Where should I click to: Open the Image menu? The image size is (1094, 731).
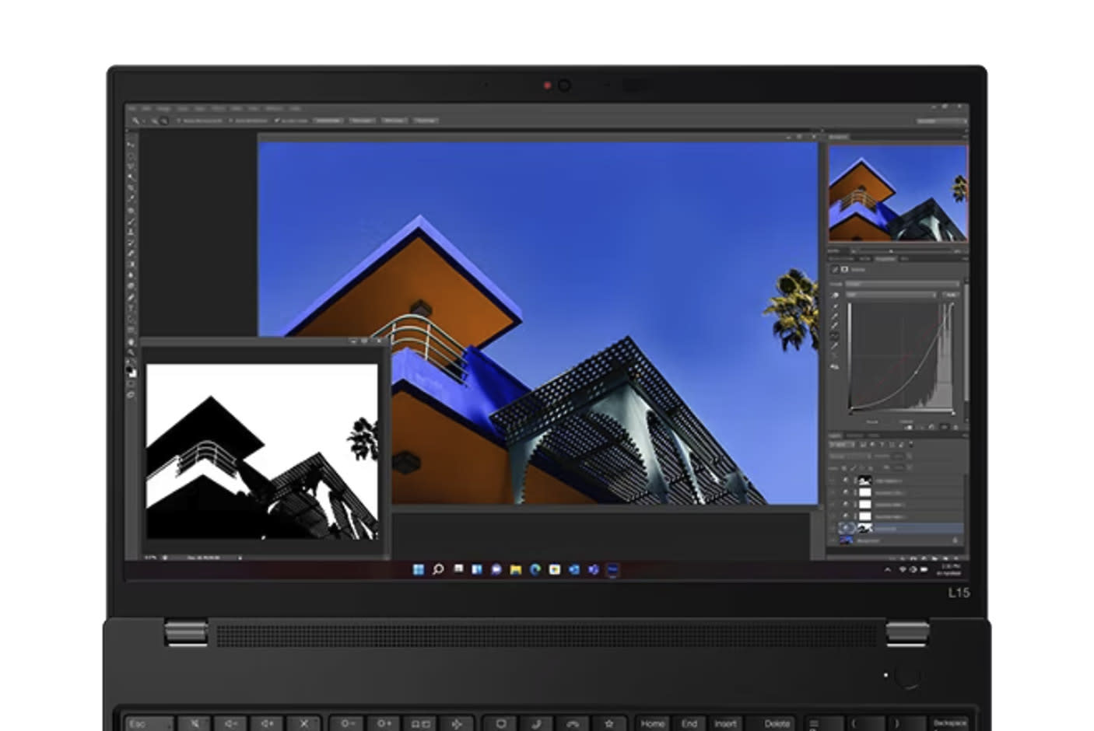[x=163, y=108]
